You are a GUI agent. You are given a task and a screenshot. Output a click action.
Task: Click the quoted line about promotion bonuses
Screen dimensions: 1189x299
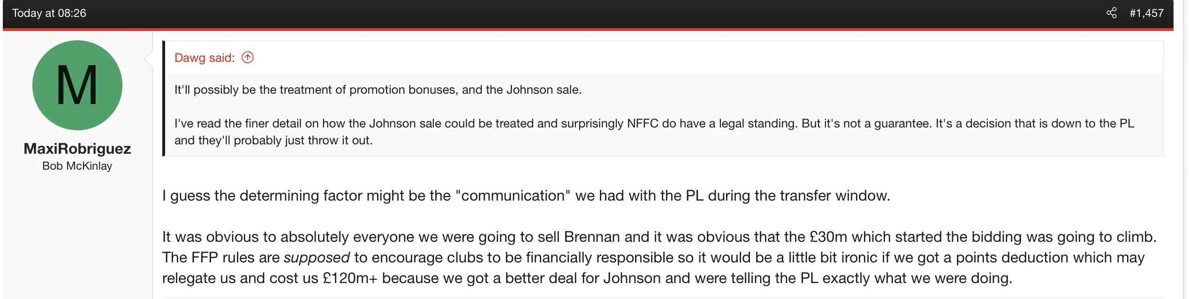pyautogui.click(x=378, y=90)
